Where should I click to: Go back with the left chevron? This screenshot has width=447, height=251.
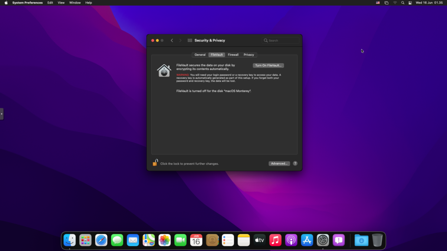172,40
